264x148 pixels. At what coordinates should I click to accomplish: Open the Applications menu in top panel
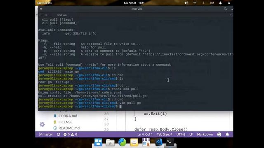coord(44,3)
